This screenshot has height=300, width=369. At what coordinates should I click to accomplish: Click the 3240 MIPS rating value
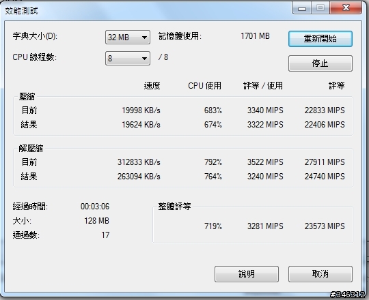click(265, 177)
